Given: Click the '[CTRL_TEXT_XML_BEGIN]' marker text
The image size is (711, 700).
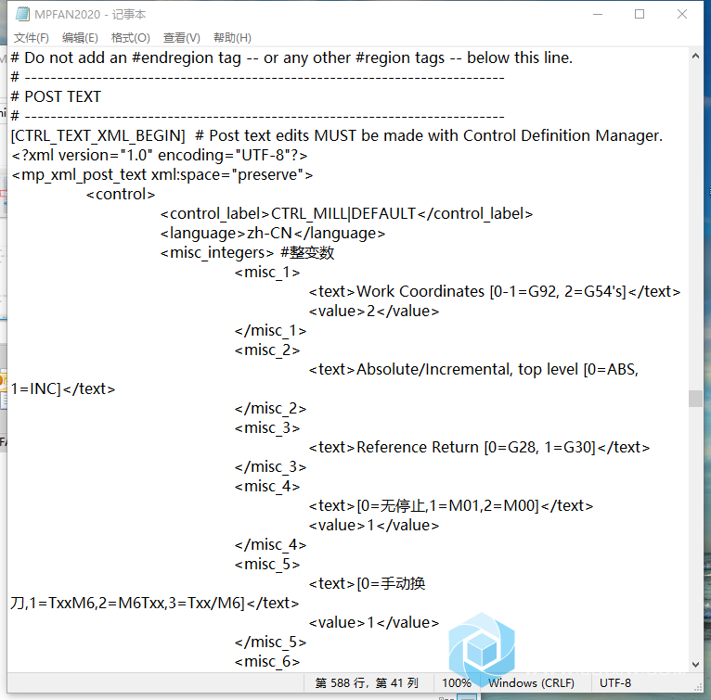Looking at the screenshot, I should click(98, 135).
